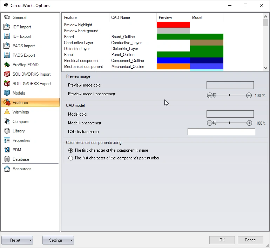Viewport: 270px width, 248px height.
Task: Decrease preview image transparency with minus icon
Action: point(209,95)
